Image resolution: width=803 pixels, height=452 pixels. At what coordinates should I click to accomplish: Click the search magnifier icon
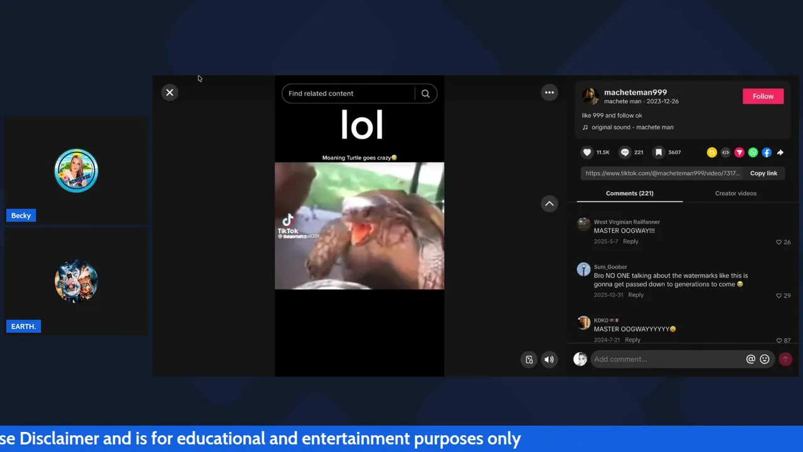425,94
